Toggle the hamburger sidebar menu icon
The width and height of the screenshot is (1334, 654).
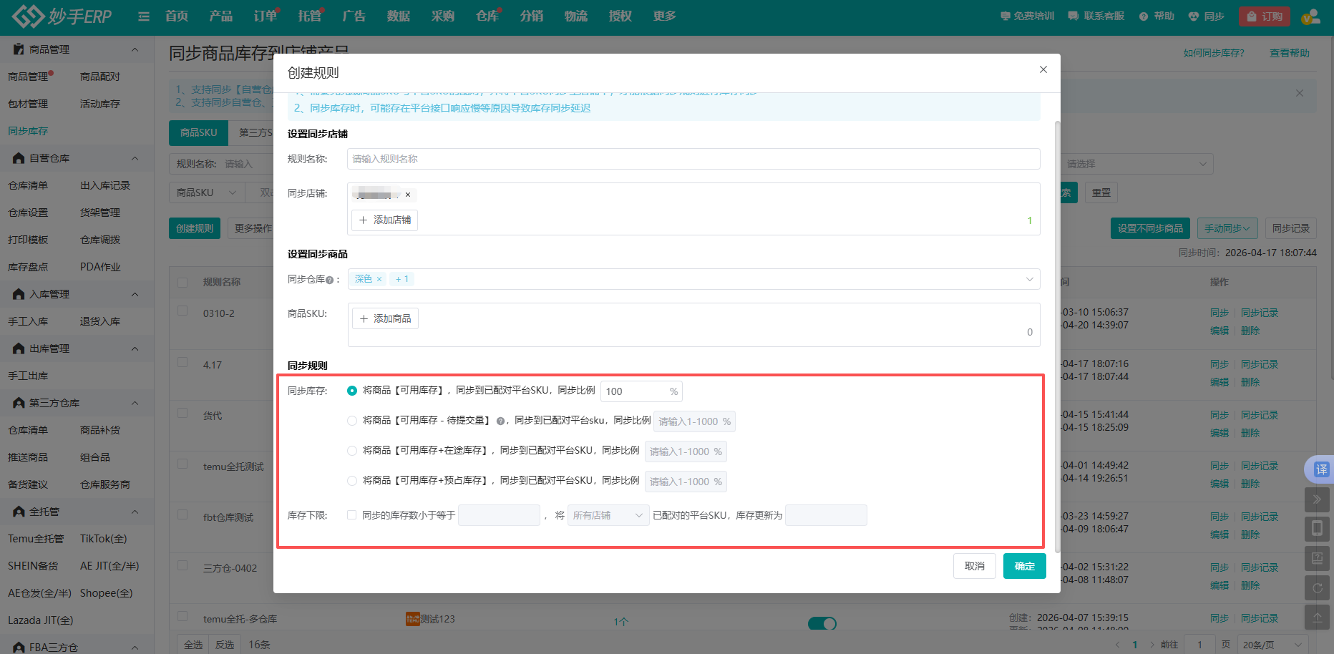pos(144,16)
